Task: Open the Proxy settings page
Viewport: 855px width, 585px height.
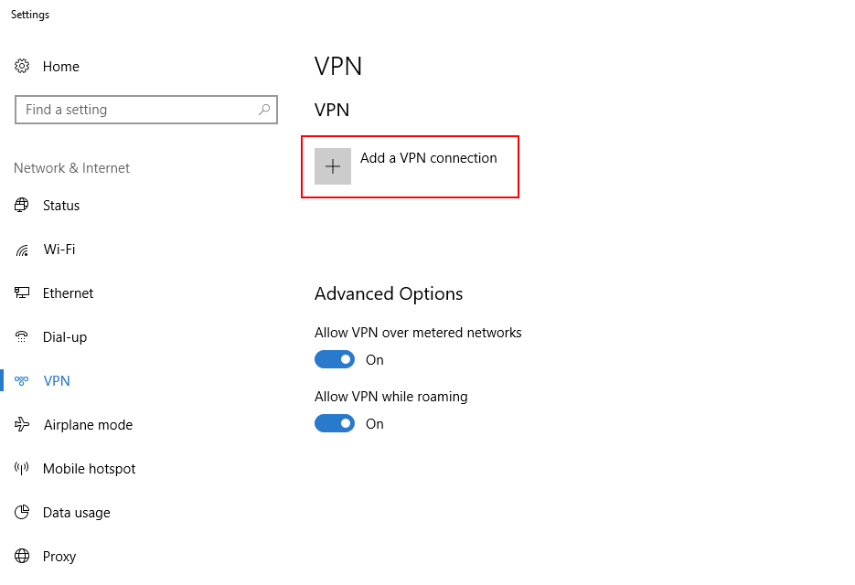Action: coord(59,557)
